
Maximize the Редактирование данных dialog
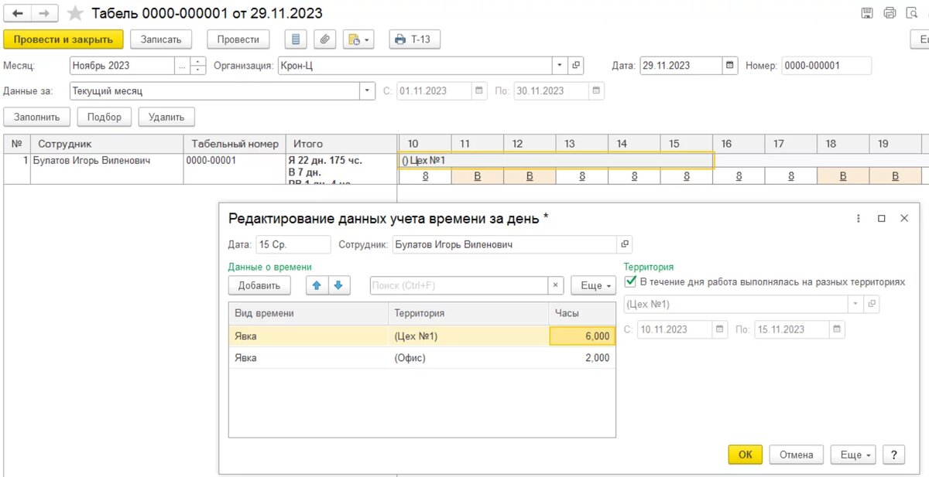[x=881, y=219]
